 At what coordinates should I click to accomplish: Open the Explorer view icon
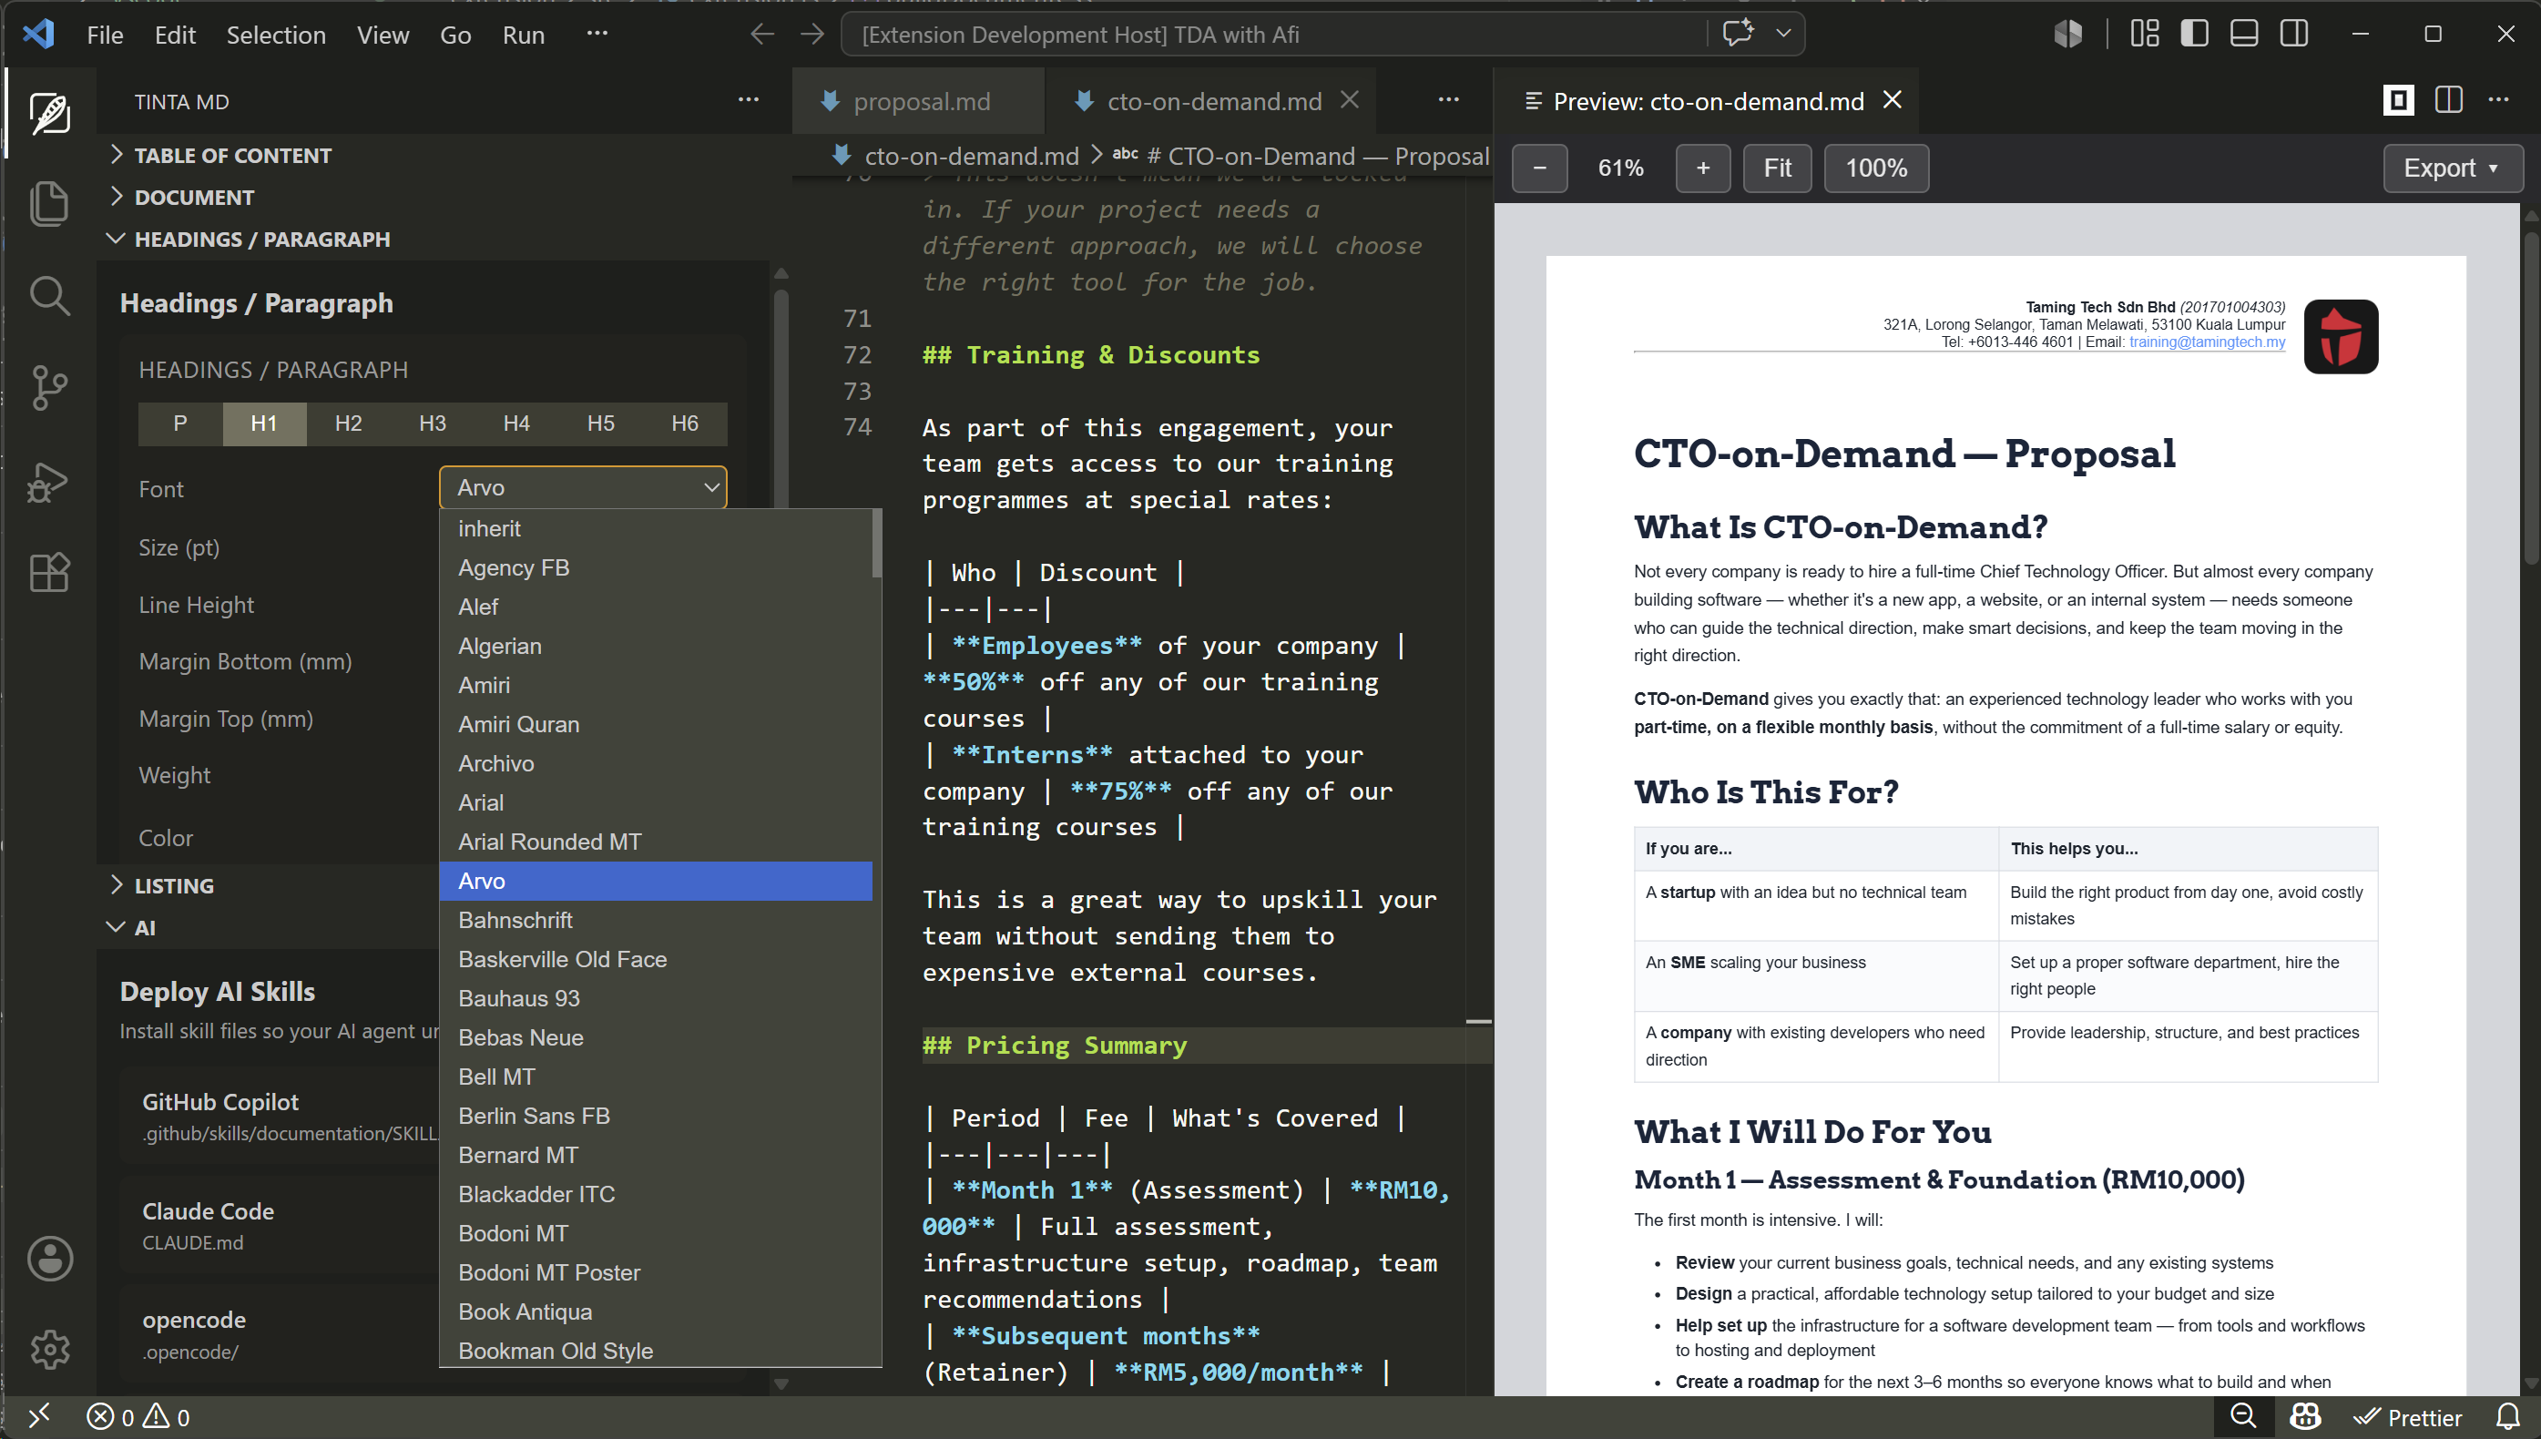point(49,204)
